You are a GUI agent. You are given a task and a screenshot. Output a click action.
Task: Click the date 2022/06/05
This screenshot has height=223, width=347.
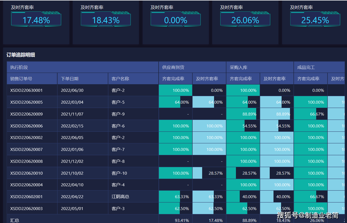coord(72,138)
